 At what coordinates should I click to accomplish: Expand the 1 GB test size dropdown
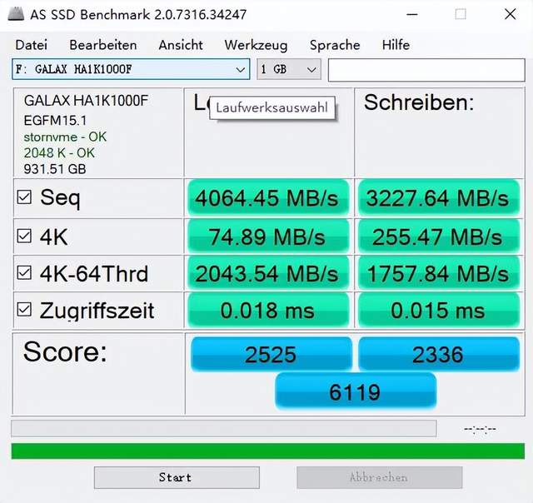[289, 69]
